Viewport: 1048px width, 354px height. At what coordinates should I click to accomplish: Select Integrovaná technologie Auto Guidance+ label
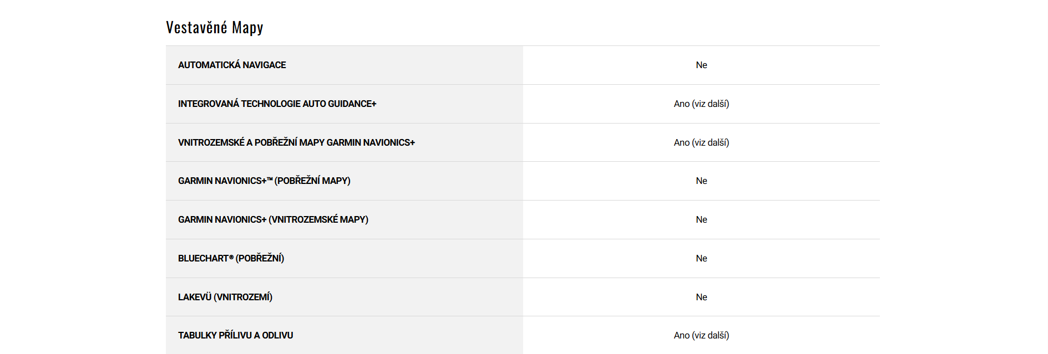(277, 104)
